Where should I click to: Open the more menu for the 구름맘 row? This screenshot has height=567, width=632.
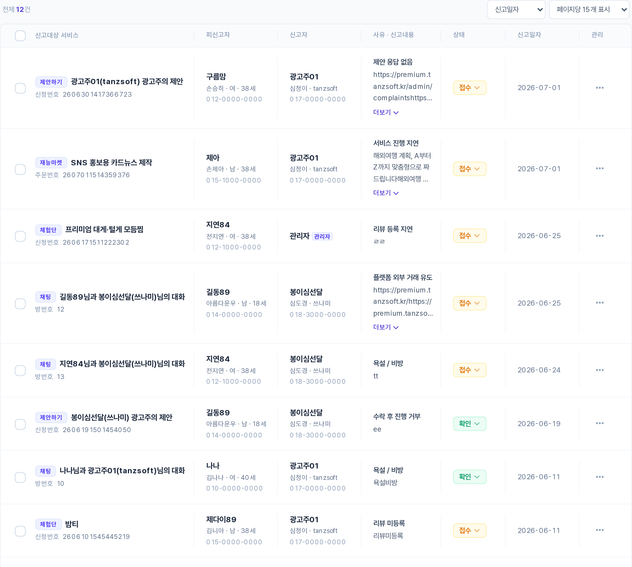coord(600,88)
